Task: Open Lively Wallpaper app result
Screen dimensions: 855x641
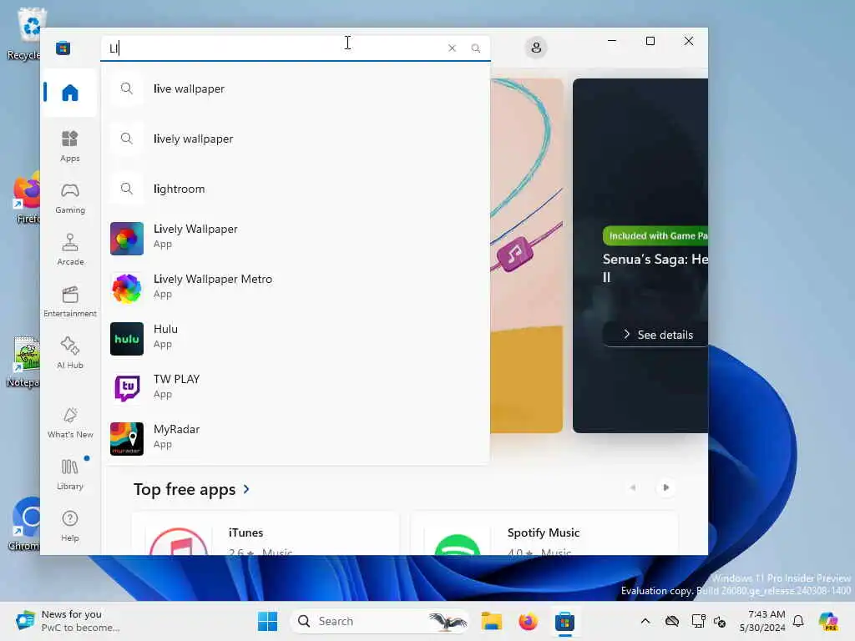Action: (x=296, y=238)
